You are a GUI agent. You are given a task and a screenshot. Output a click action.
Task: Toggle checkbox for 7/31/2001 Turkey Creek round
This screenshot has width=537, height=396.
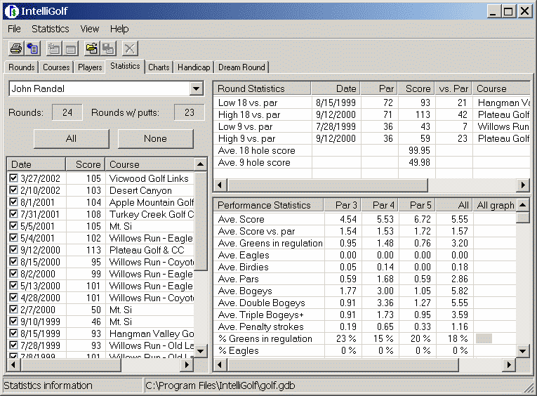pos(13,214)
